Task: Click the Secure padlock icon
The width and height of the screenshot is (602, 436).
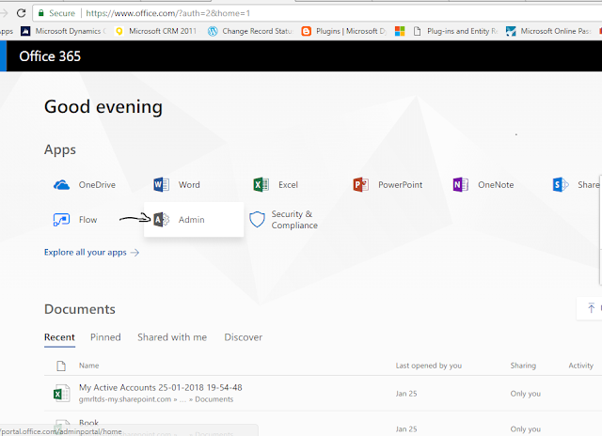Action: point(41,13)
